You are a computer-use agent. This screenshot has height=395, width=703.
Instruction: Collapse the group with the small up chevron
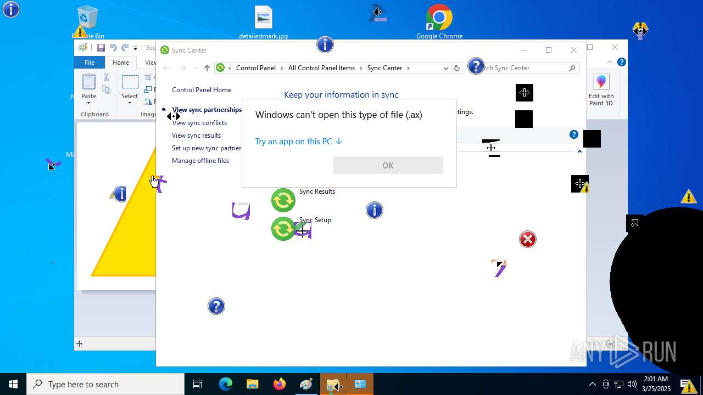pyautogui.click(x=579, y=151)
